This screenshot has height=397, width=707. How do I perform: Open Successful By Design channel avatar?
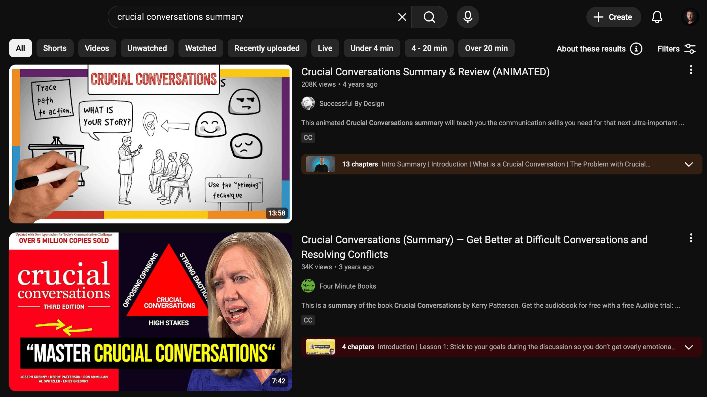coord(308,103)
